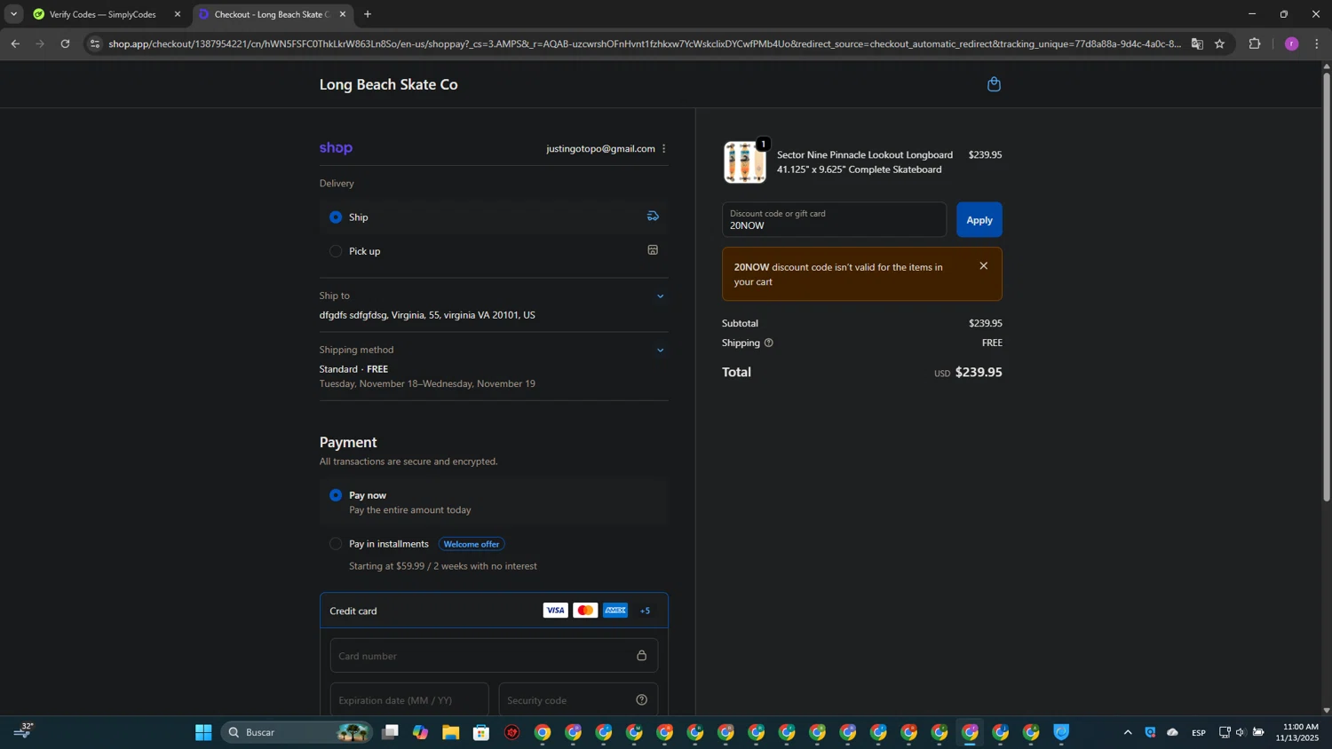
Task: Click the Shop logo
Action: tap(336, 148)
